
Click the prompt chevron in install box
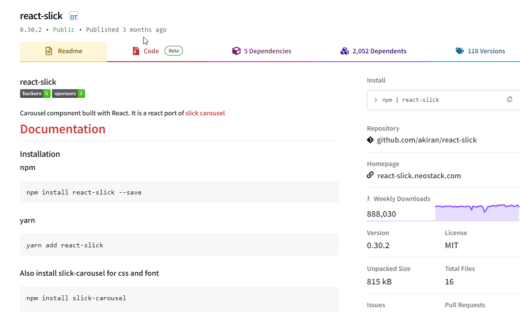tap(376, 100)
